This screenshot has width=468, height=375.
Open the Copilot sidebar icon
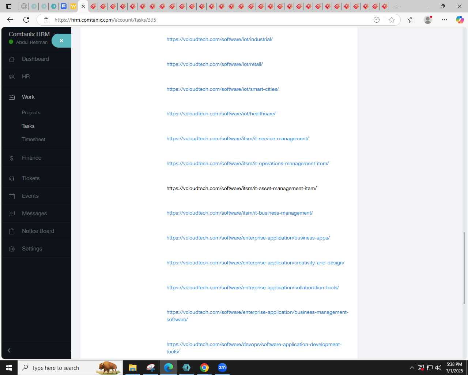coord(460,20)
